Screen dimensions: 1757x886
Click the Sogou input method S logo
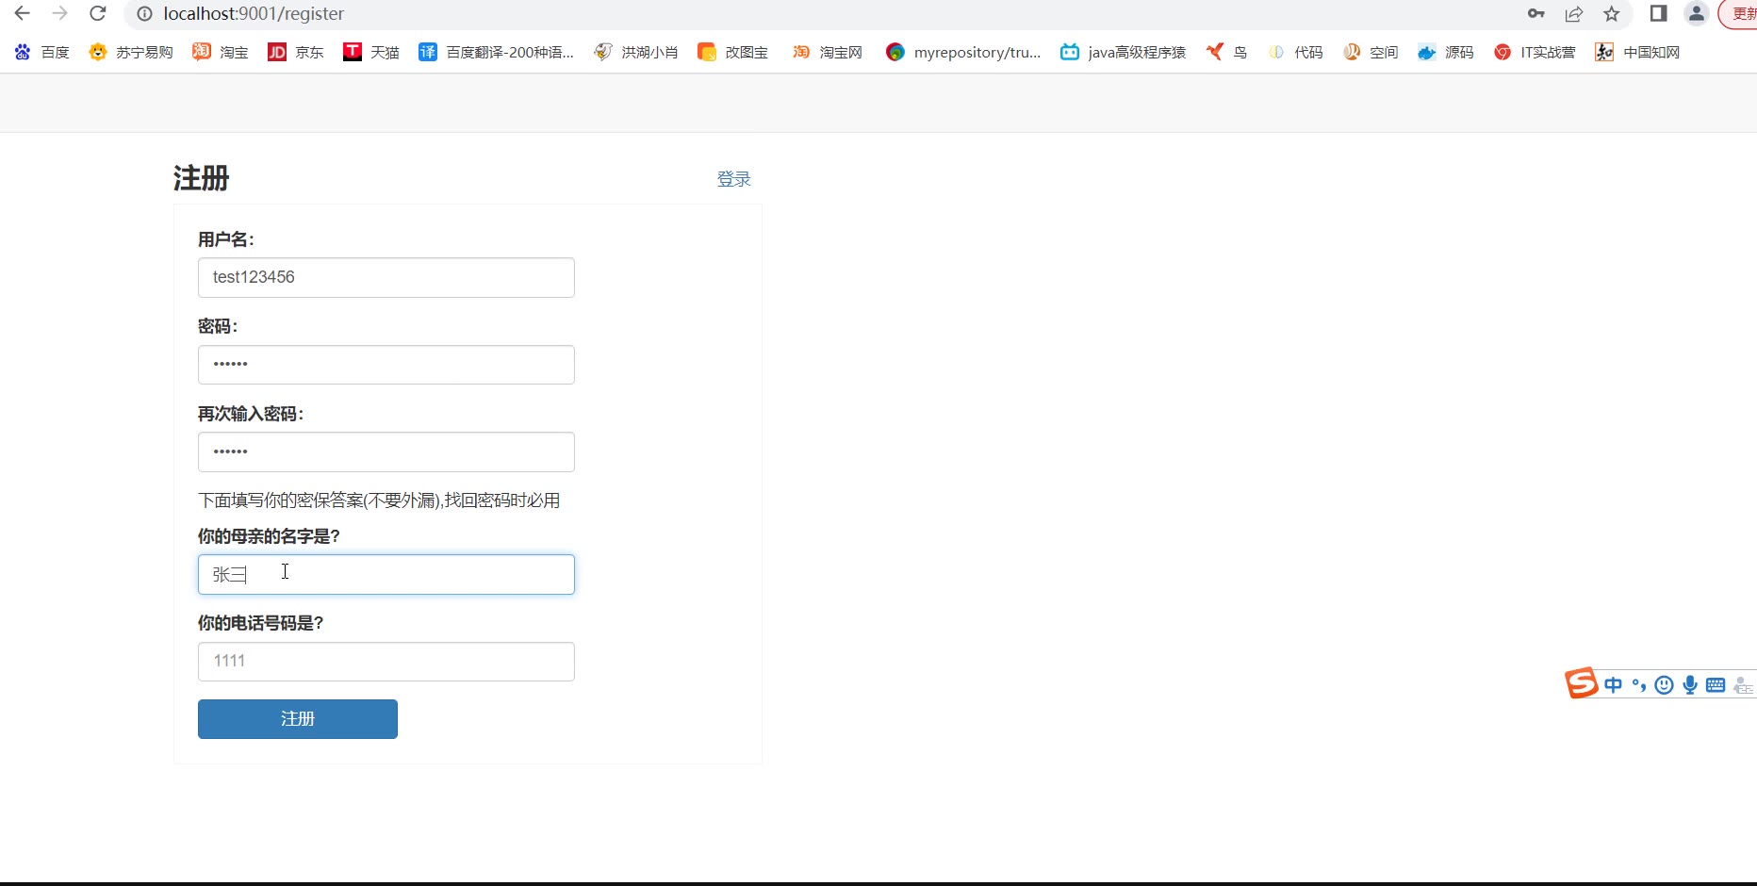1582,683
